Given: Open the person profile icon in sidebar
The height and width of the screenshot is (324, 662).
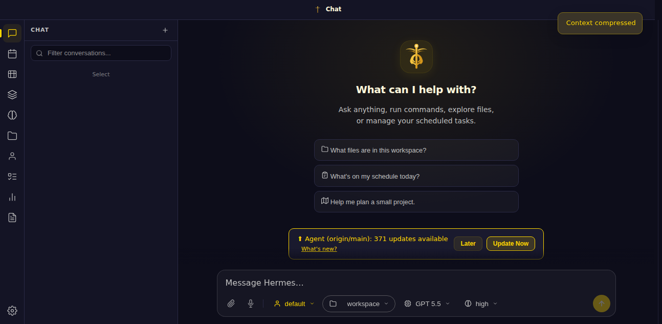Looking at the screenshot, I should coord(12,156).
